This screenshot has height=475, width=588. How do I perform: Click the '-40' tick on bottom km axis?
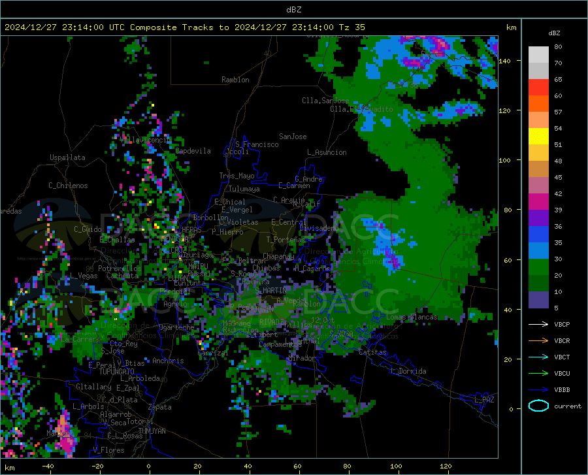click(x=48, y=466)
